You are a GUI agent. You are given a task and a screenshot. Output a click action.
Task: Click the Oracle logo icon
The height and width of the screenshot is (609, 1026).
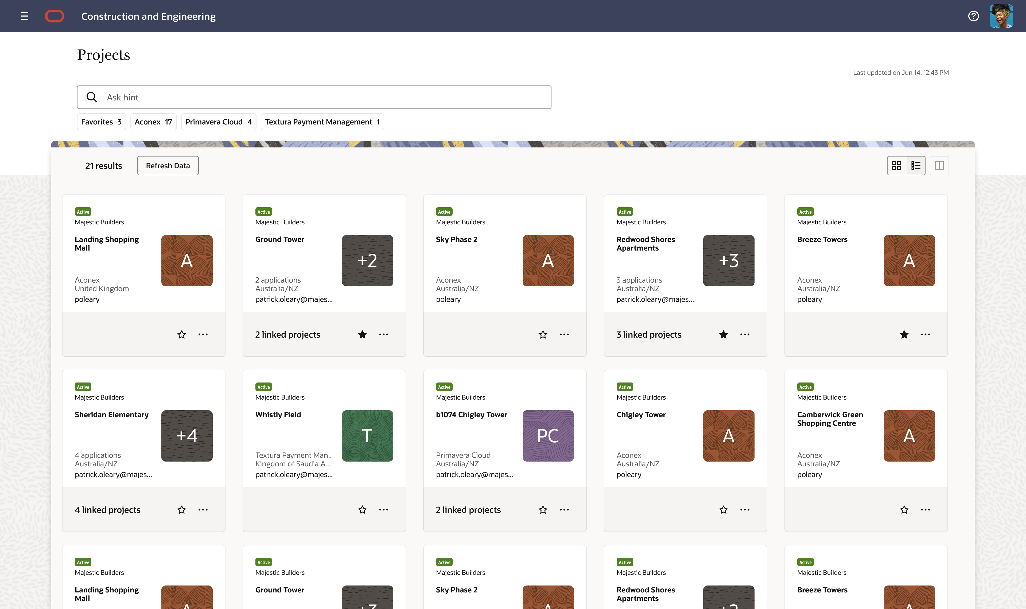pos(55,16)
